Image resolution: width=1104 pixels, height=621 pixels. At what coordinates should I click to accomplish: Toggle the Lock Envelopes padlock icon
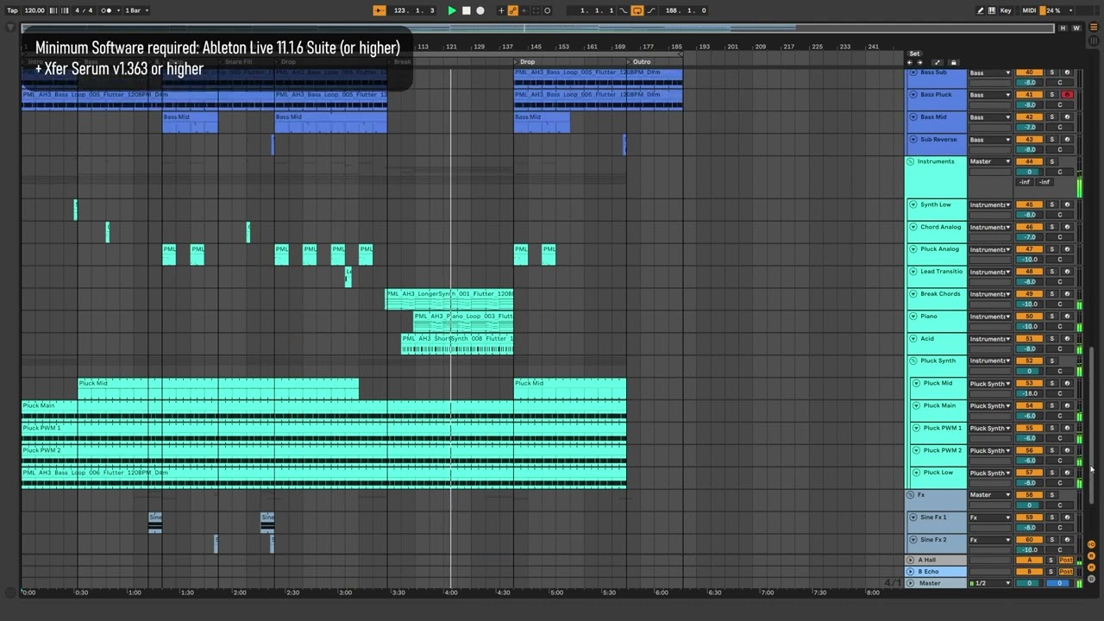pyautogui.click(x=953, y=62)
